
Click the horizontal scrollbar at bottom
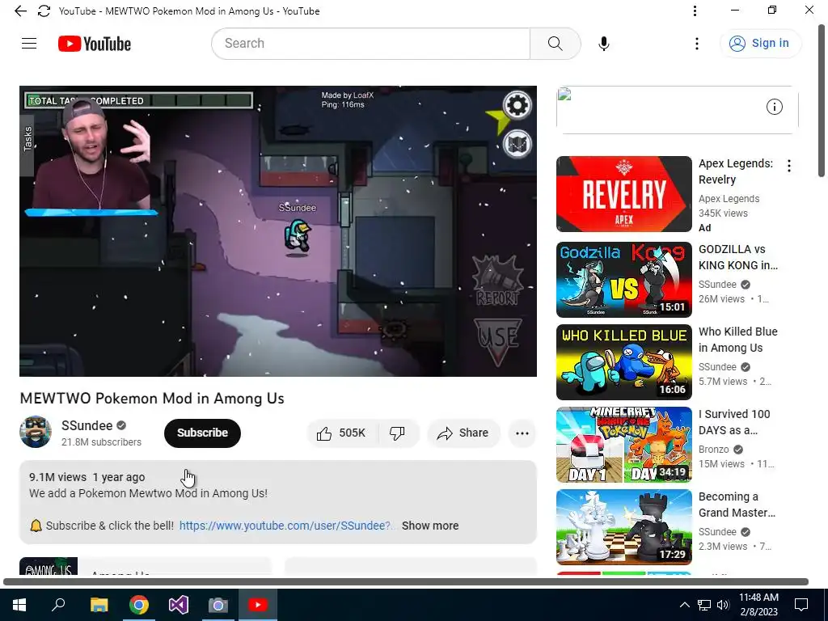point(406,581)
